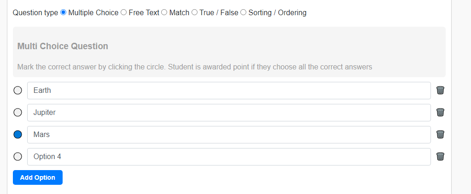This screenshot has width=471, height=194.
Task: Delete the Earth option with trash icon
Action: pos(440,91)
